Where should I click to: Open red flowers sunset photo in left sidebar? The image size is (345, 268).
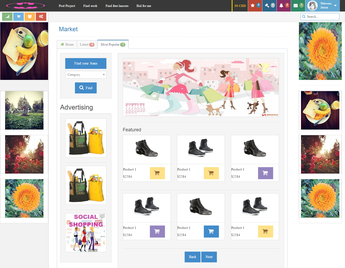pyautogui.click(x=24, y=154)
